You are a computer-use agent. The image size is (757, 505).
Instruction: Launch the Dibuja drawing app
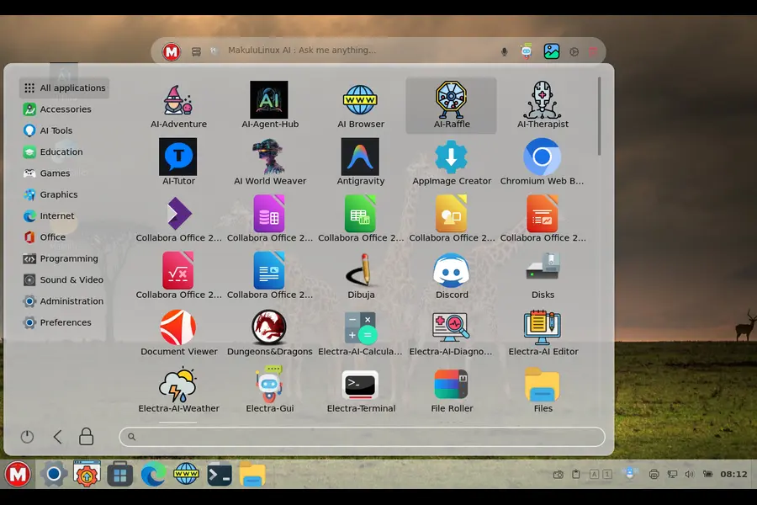[360, 271]
